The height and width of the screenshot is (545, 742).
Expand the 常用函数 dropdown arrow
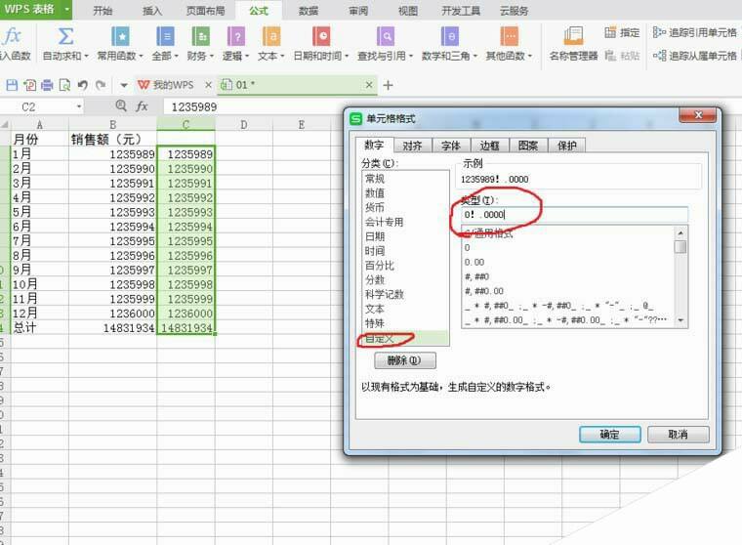point(141,56)
